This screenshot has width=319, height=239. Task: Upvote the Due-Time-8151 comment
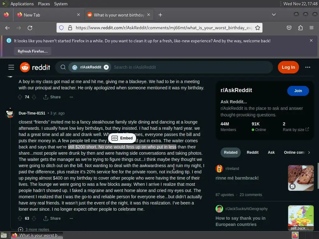coord(20,218)
